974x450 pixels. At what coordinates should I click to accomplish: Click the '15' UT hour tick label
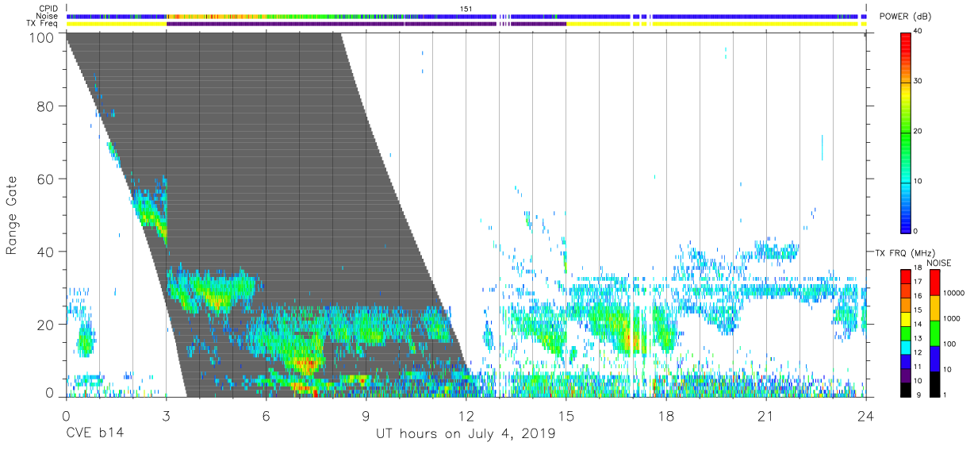coord(566,416)
